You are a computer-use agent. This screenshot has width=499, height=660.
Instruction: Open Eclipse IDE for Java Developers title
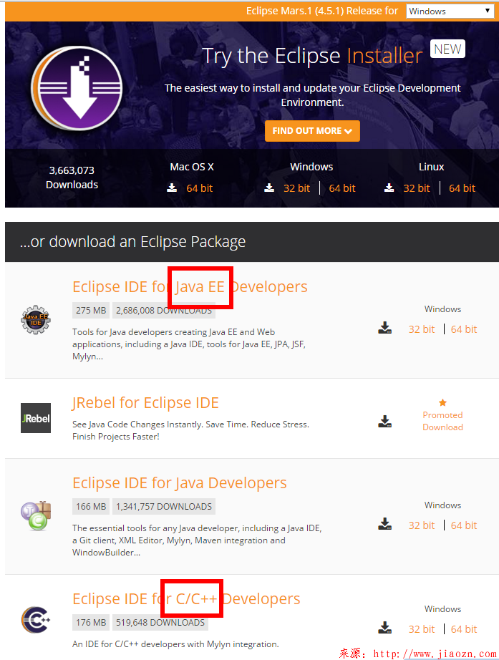tap(180, 482)
